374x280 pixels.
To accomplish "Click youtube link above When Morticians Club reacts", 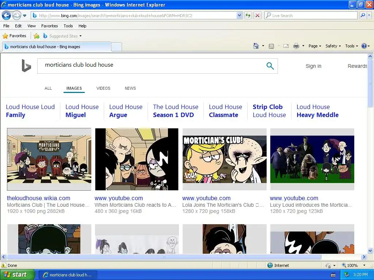I will point(119,198).
